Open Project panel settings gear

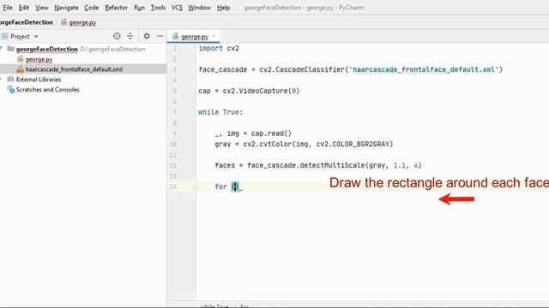147,36
